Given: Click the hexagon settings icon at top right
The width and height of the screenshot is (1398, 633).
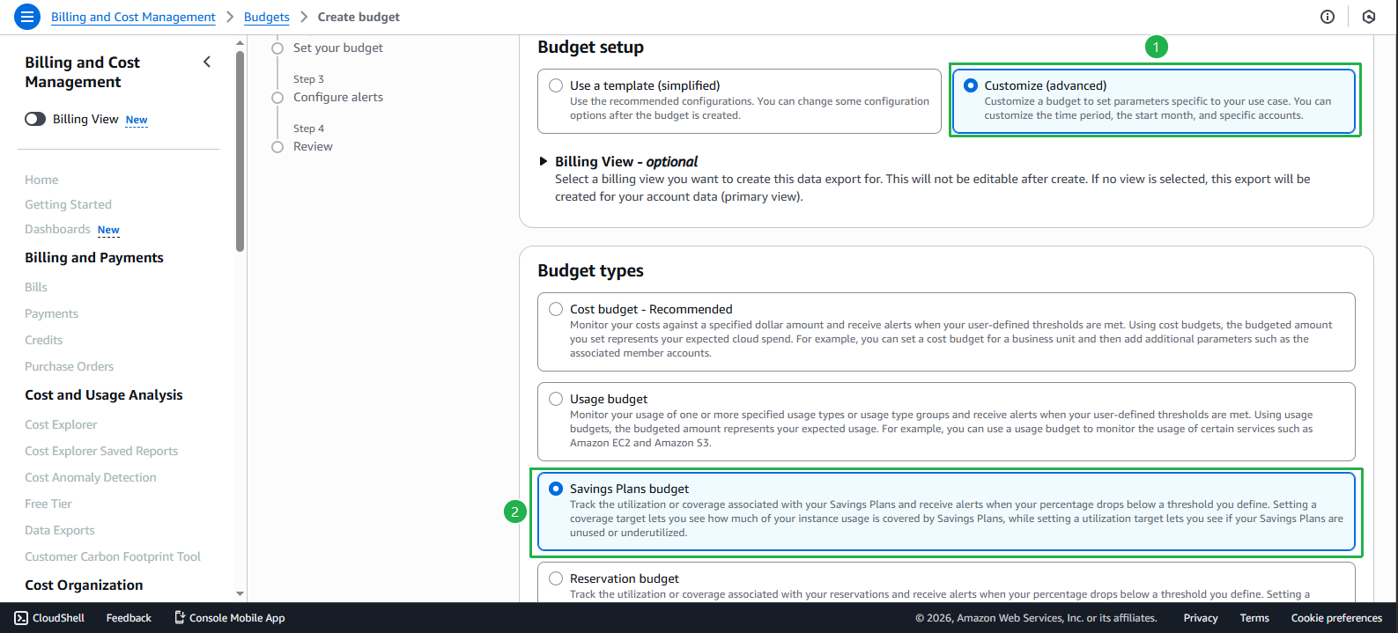Looking at the screenshot, I should 1369,17.
